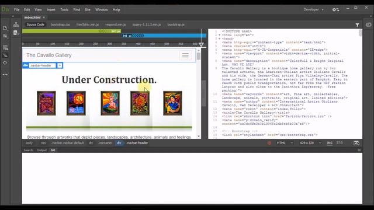Click the fifth framed portrait painting
Image resolution: width=374 pixels, height=210 pixels.
click(x=172, y=103)
